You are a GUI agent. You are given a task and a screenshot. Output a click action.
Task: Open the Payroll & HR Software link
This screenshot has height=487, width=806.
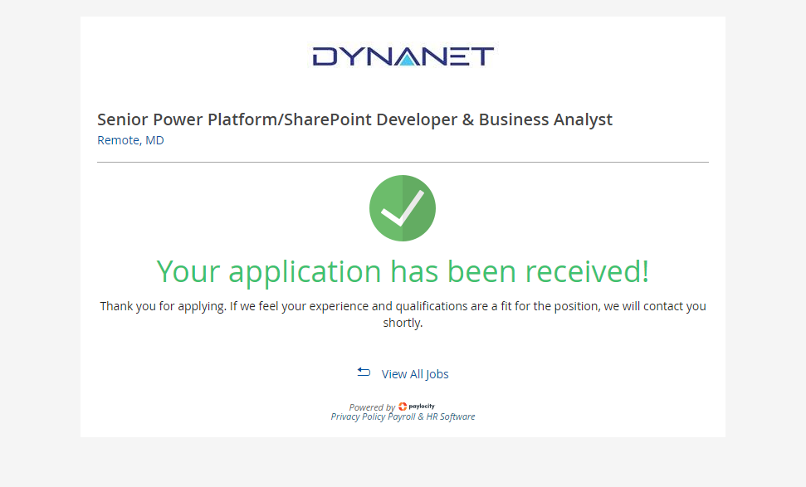(x=432, y=417)
